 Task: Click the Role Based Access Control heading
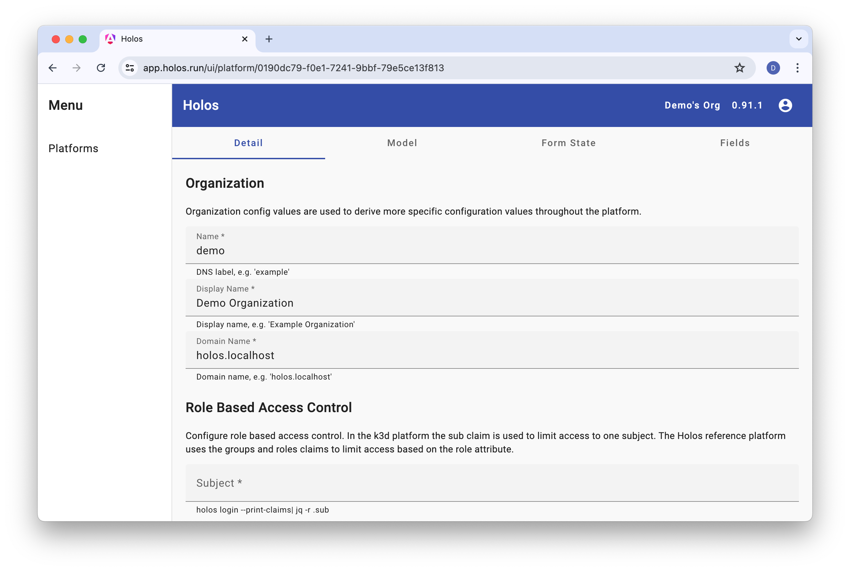pyautogui.click(x=269, y=407)
